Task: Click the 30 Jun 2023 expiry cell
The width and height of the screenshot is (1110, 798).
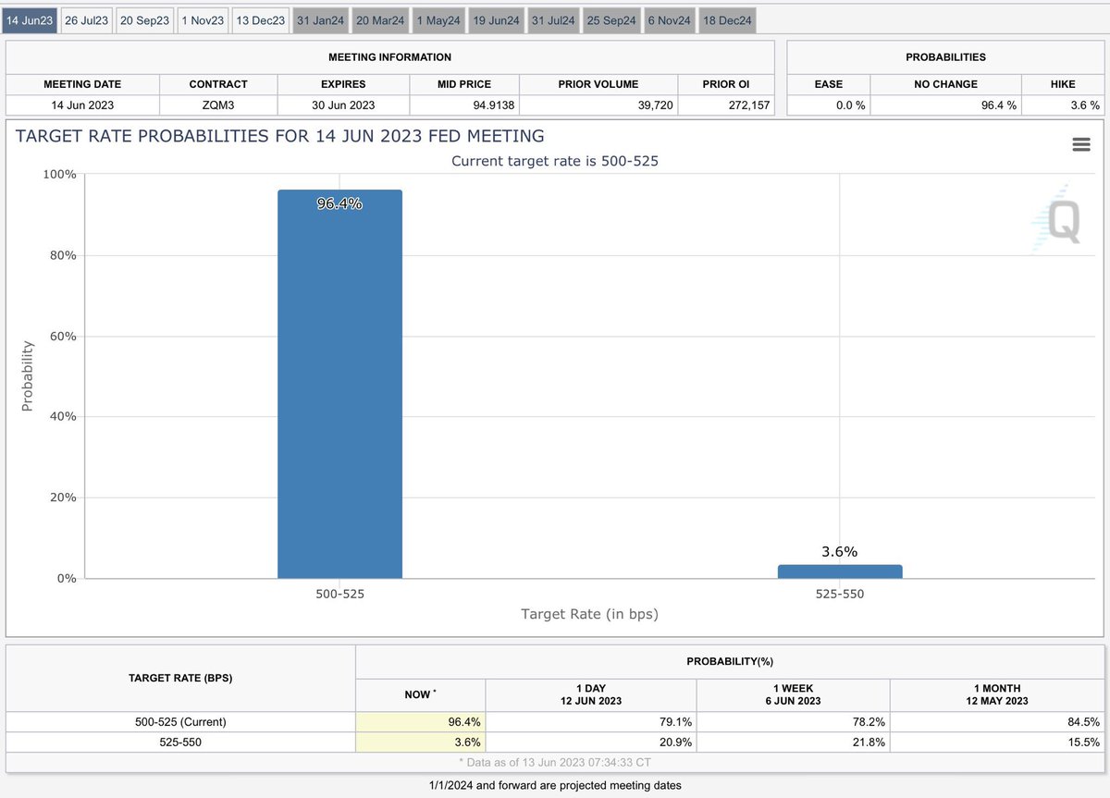Action: pyautogui.click(x=343, y=105)
